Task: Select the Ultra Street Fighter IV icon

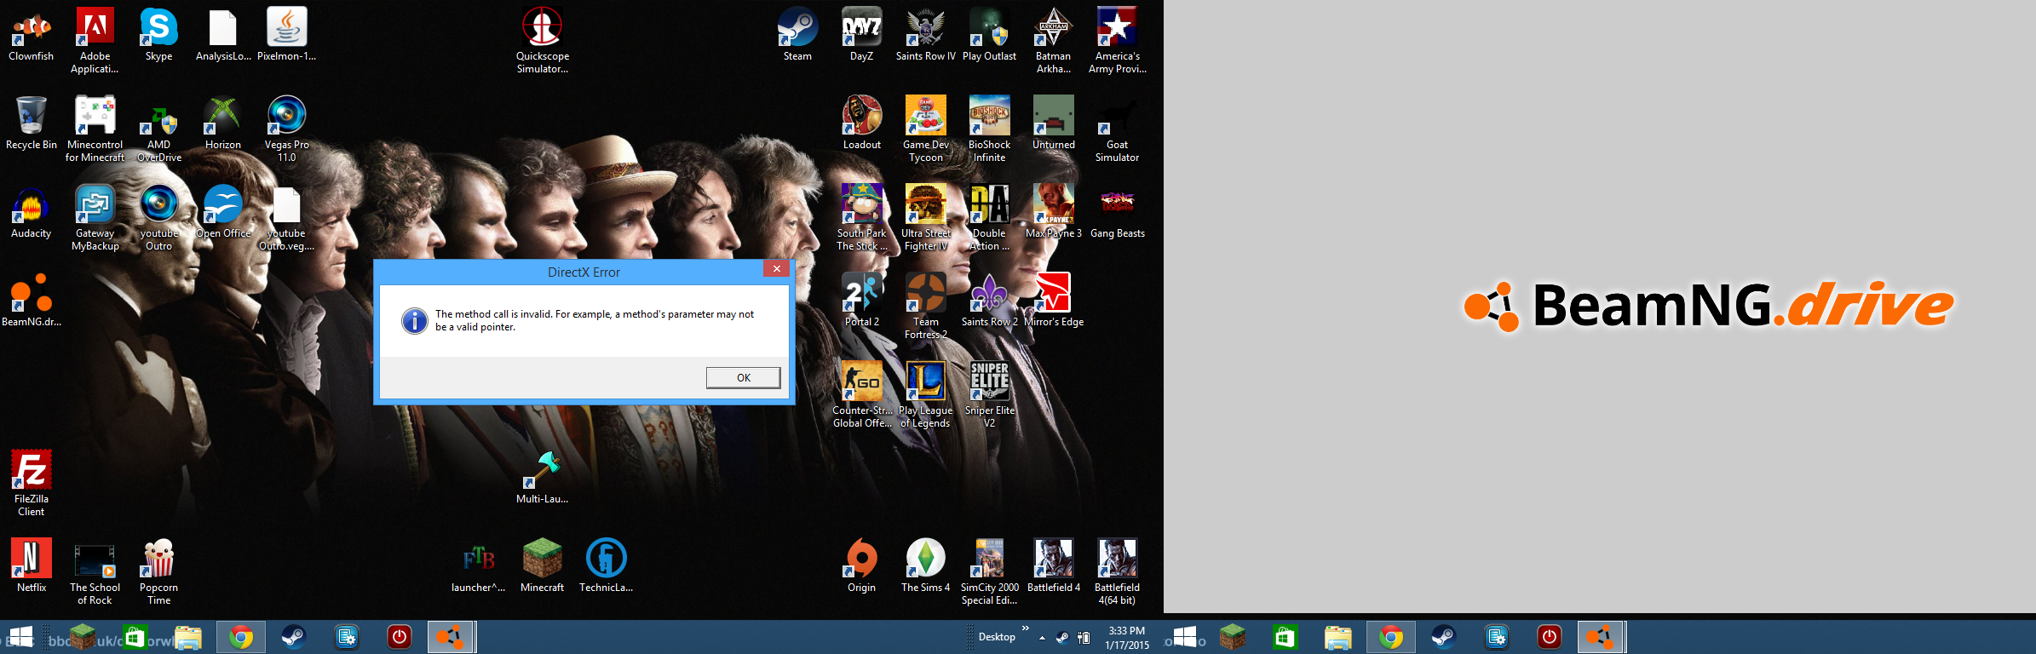Action: (x=925, y=218)
